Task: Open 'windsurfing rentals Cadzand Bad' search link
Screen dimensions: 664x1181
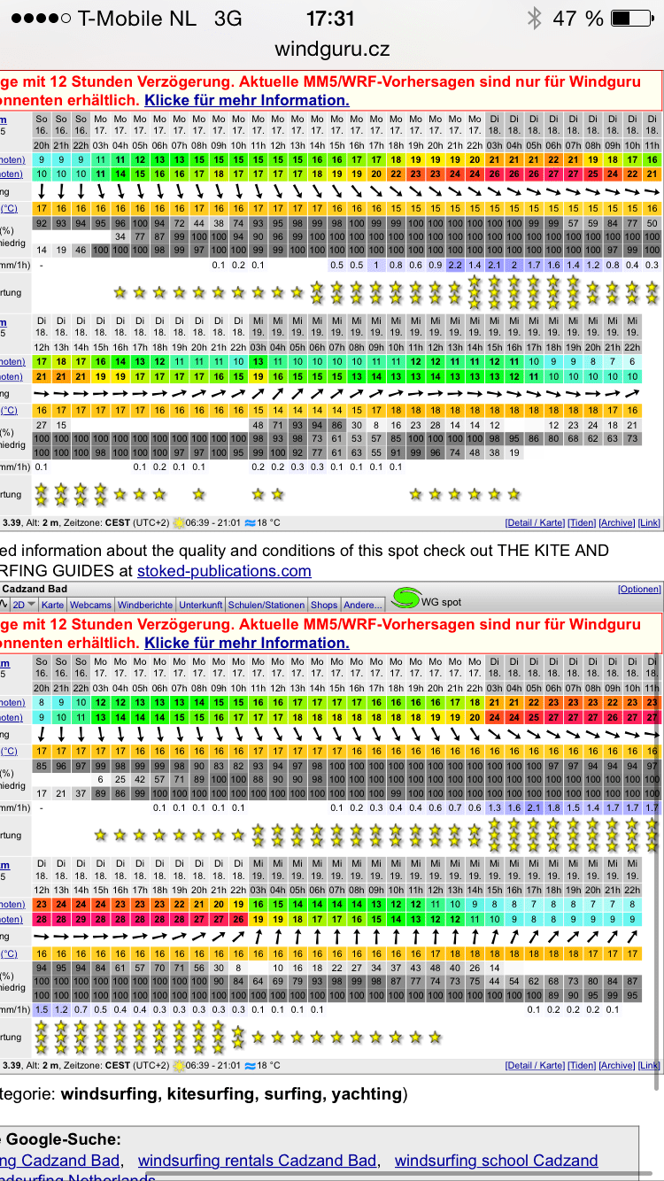Action: click(x=258, y=1160)
